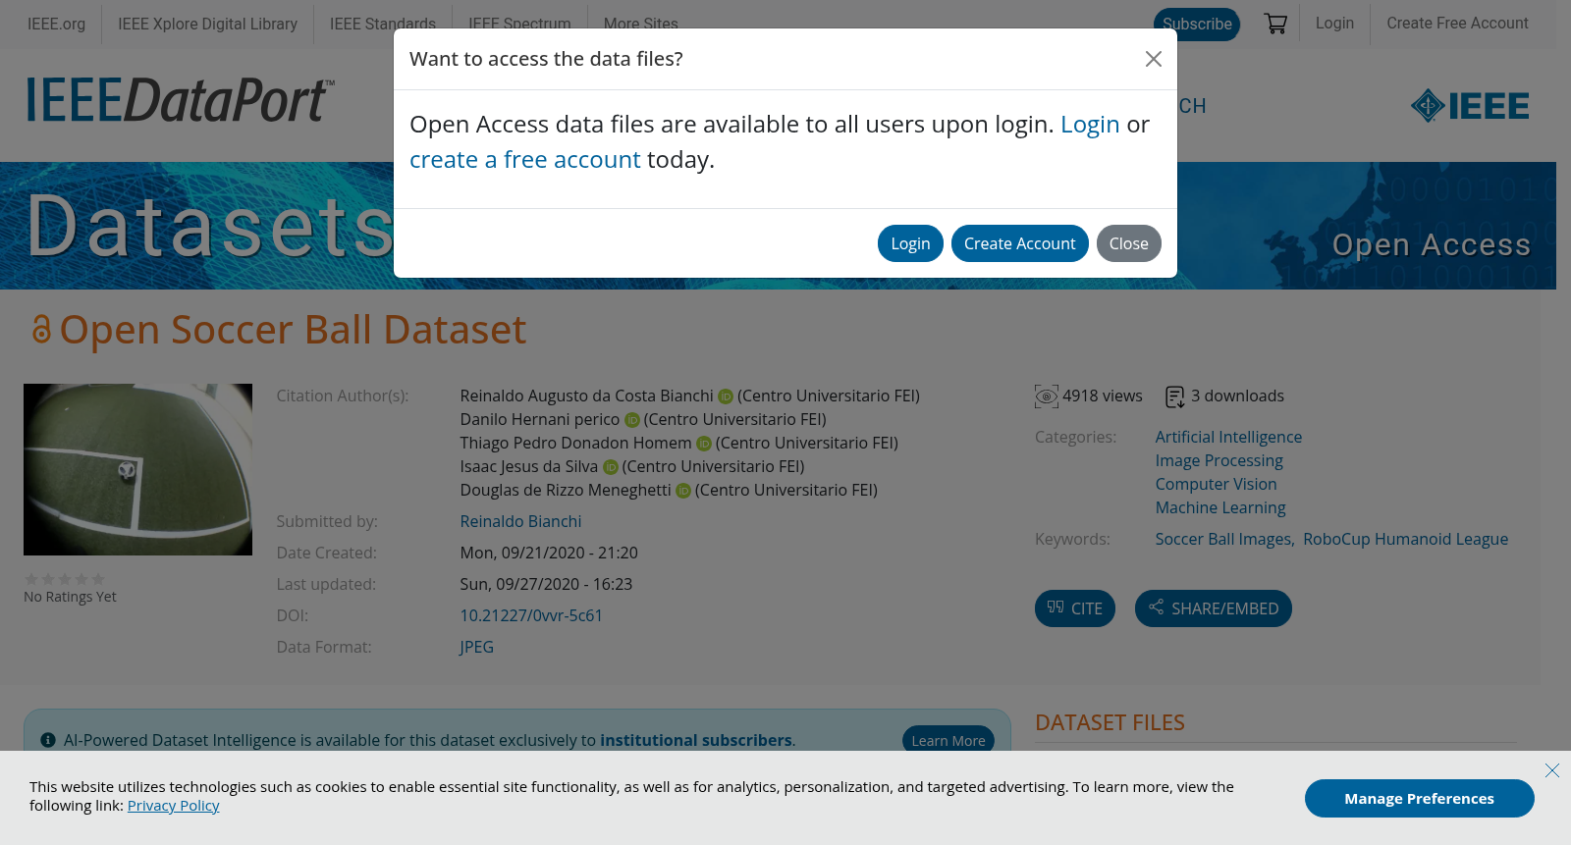Click the date 'Sun, 09/27/2020 - 16:23'

point(546,585)
